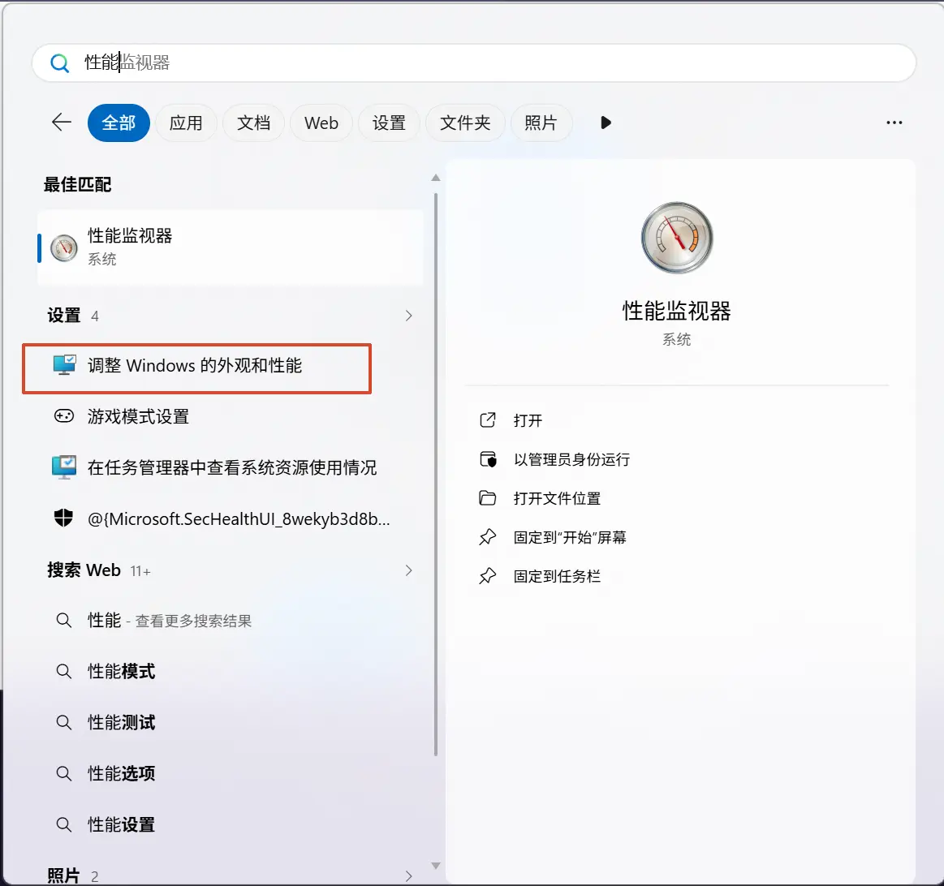The width and height of the screenshot is (944, 886).
Task: Click the 设置 section header label
Action: (64, 315)
